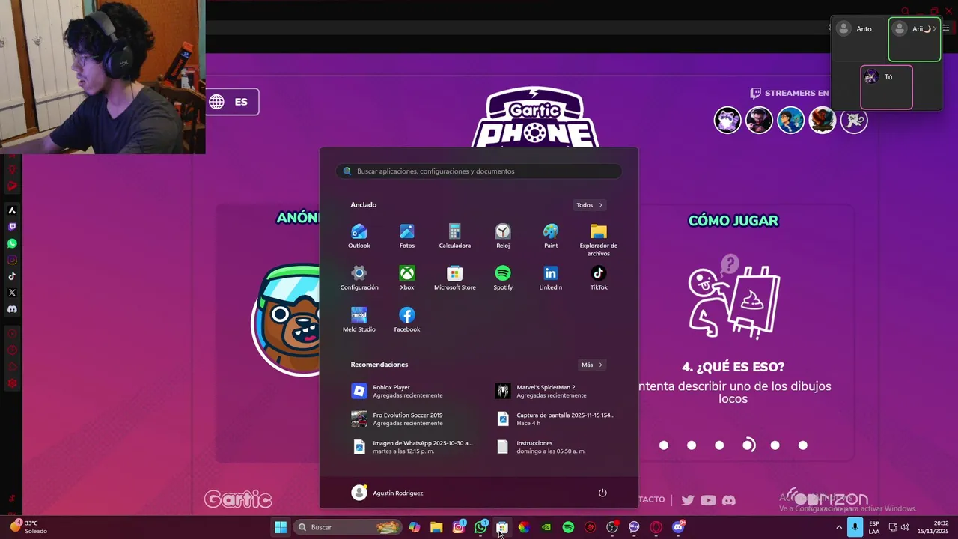Show hidden system tray icons
Image resolution: width=958 pixels, height=539 pixels.
839,527
